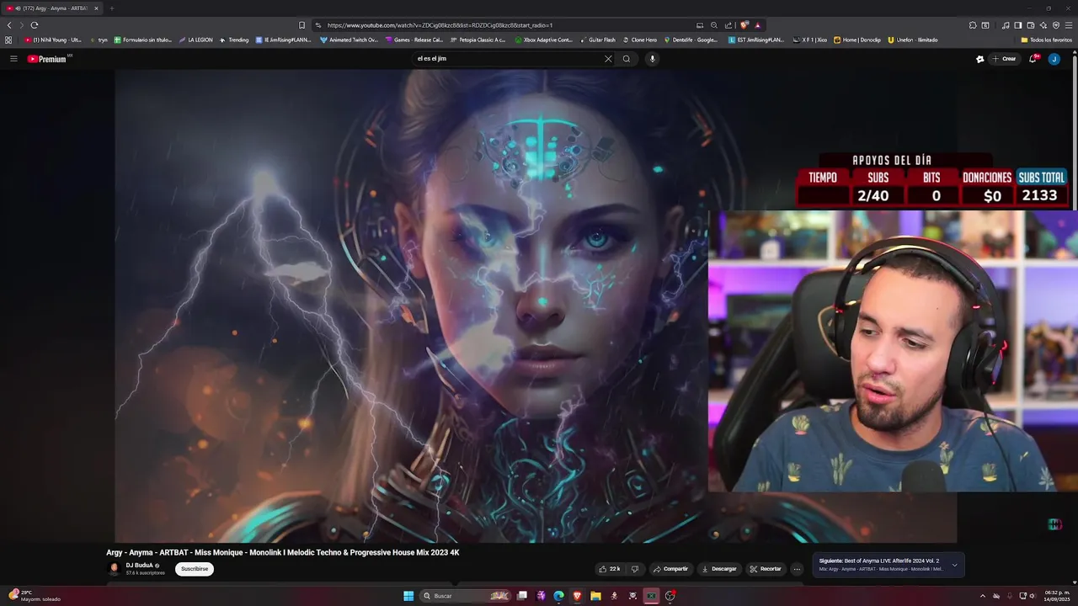The image size is (1078, 606).
Task: Show hidden system tray icons
Action: pos(982,596)
